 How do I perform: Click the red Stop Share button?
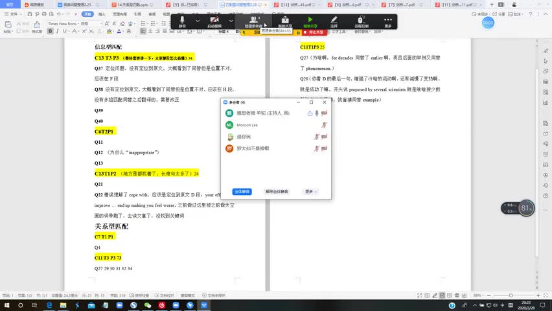(x=314, y=32)
